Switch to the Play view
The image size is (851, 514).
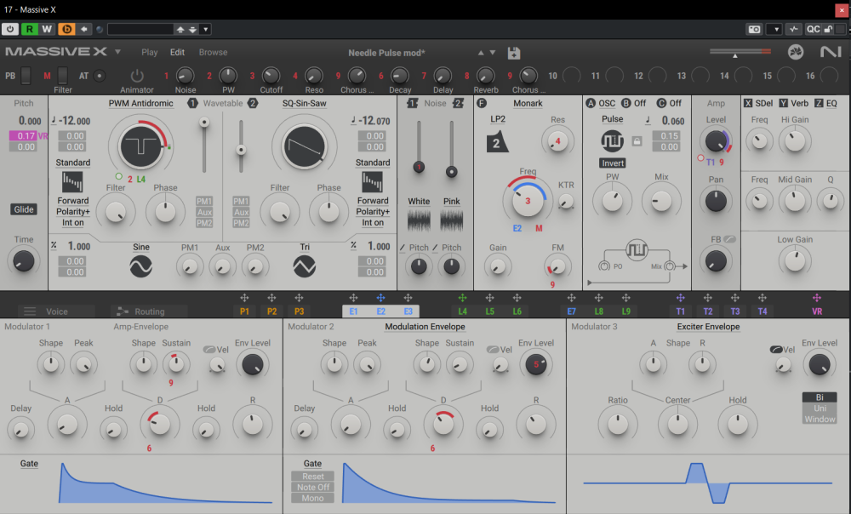[149, 52]
